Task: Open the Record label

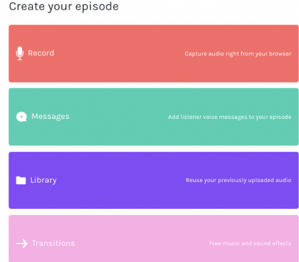Action: point(41,53)
